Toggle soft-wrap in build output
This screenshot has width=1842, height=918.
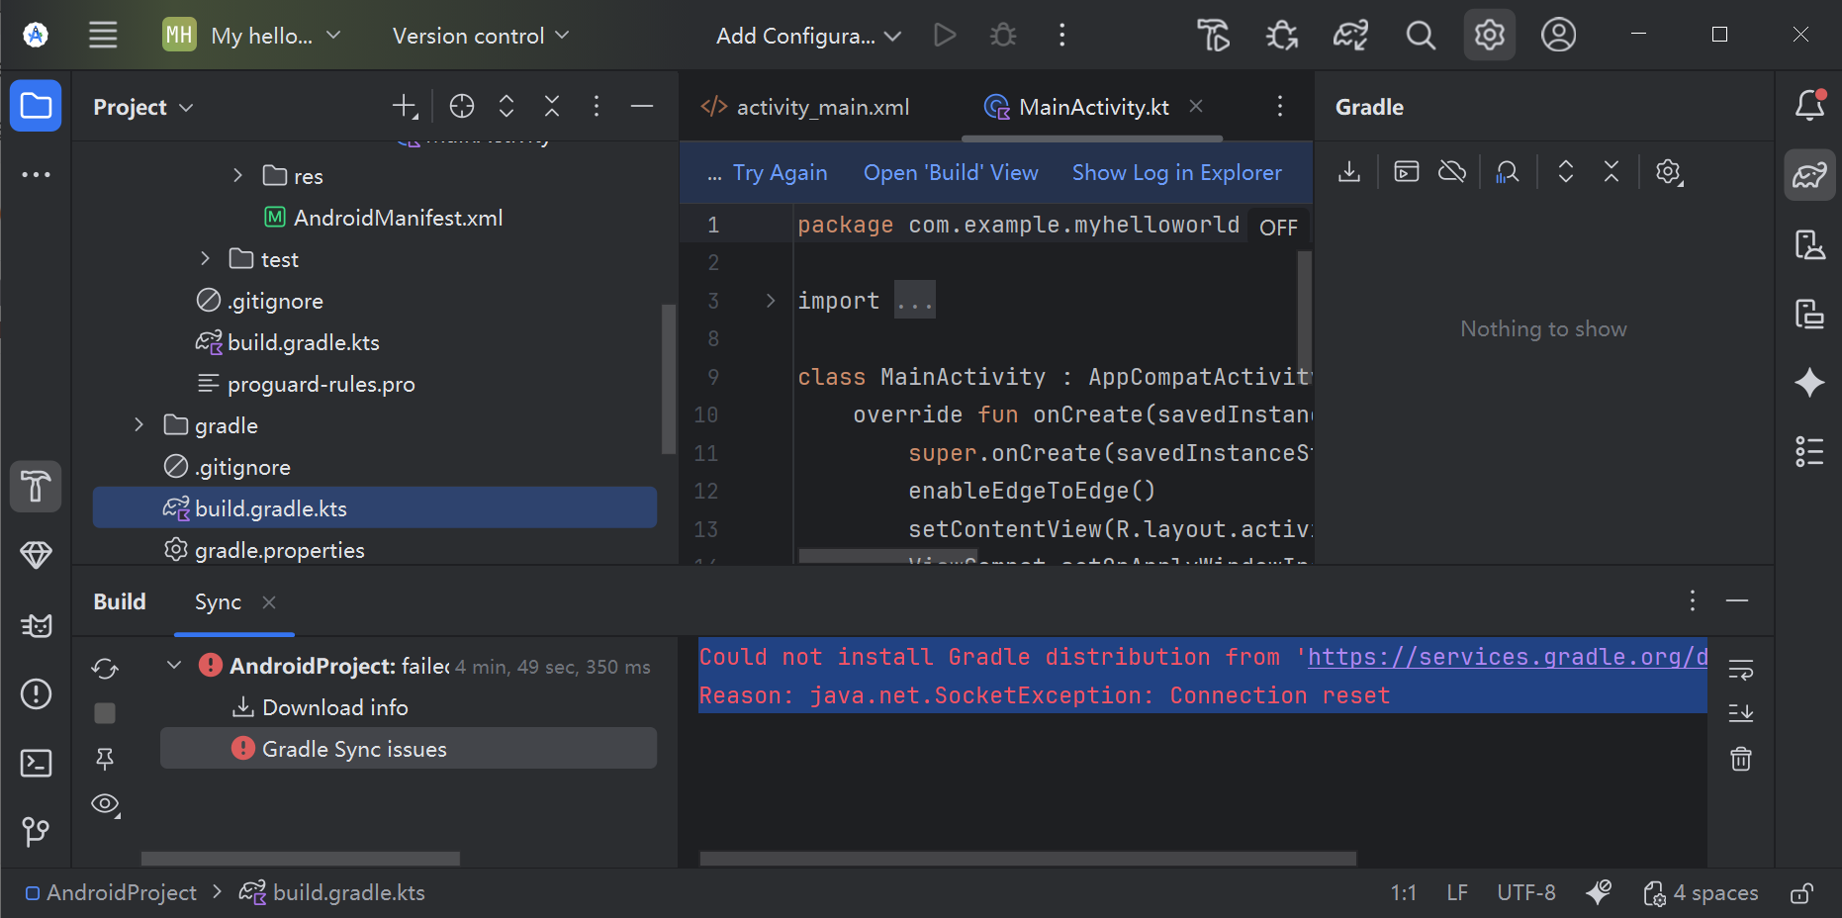[x=1741, y=670]
